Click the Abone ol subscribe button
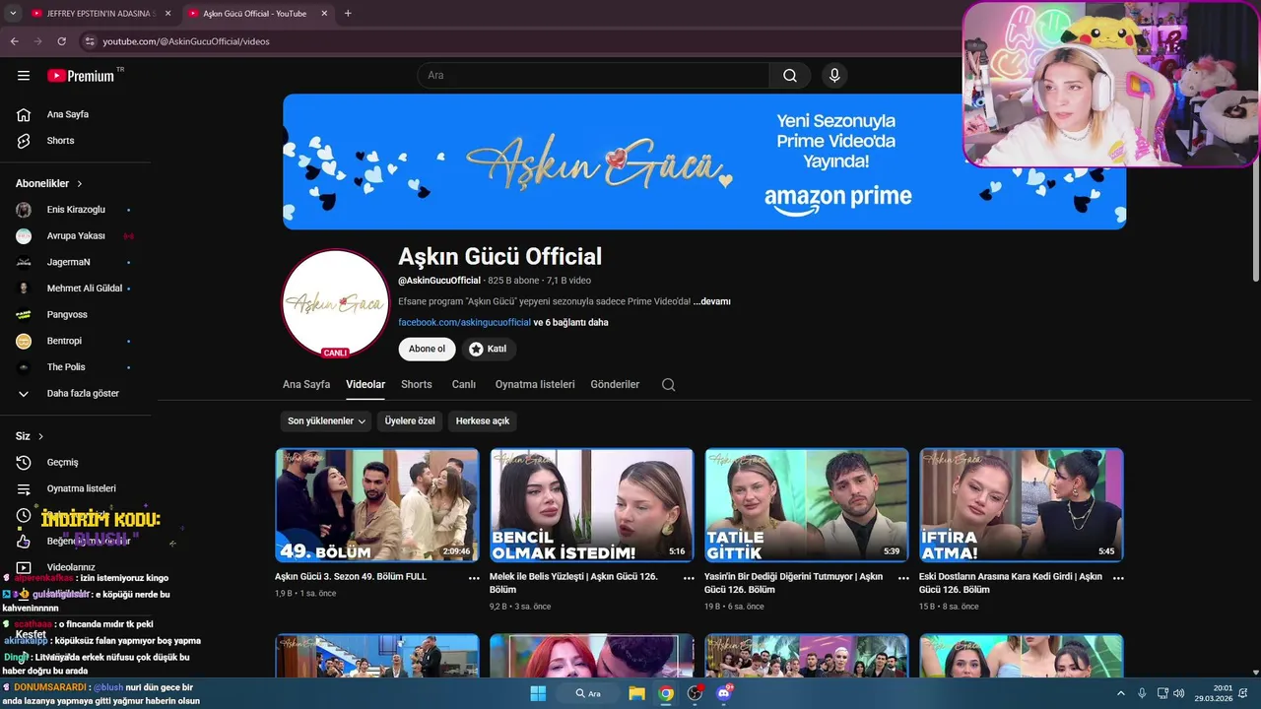This screenshot has width=1261, height=709. pos(427,350)
